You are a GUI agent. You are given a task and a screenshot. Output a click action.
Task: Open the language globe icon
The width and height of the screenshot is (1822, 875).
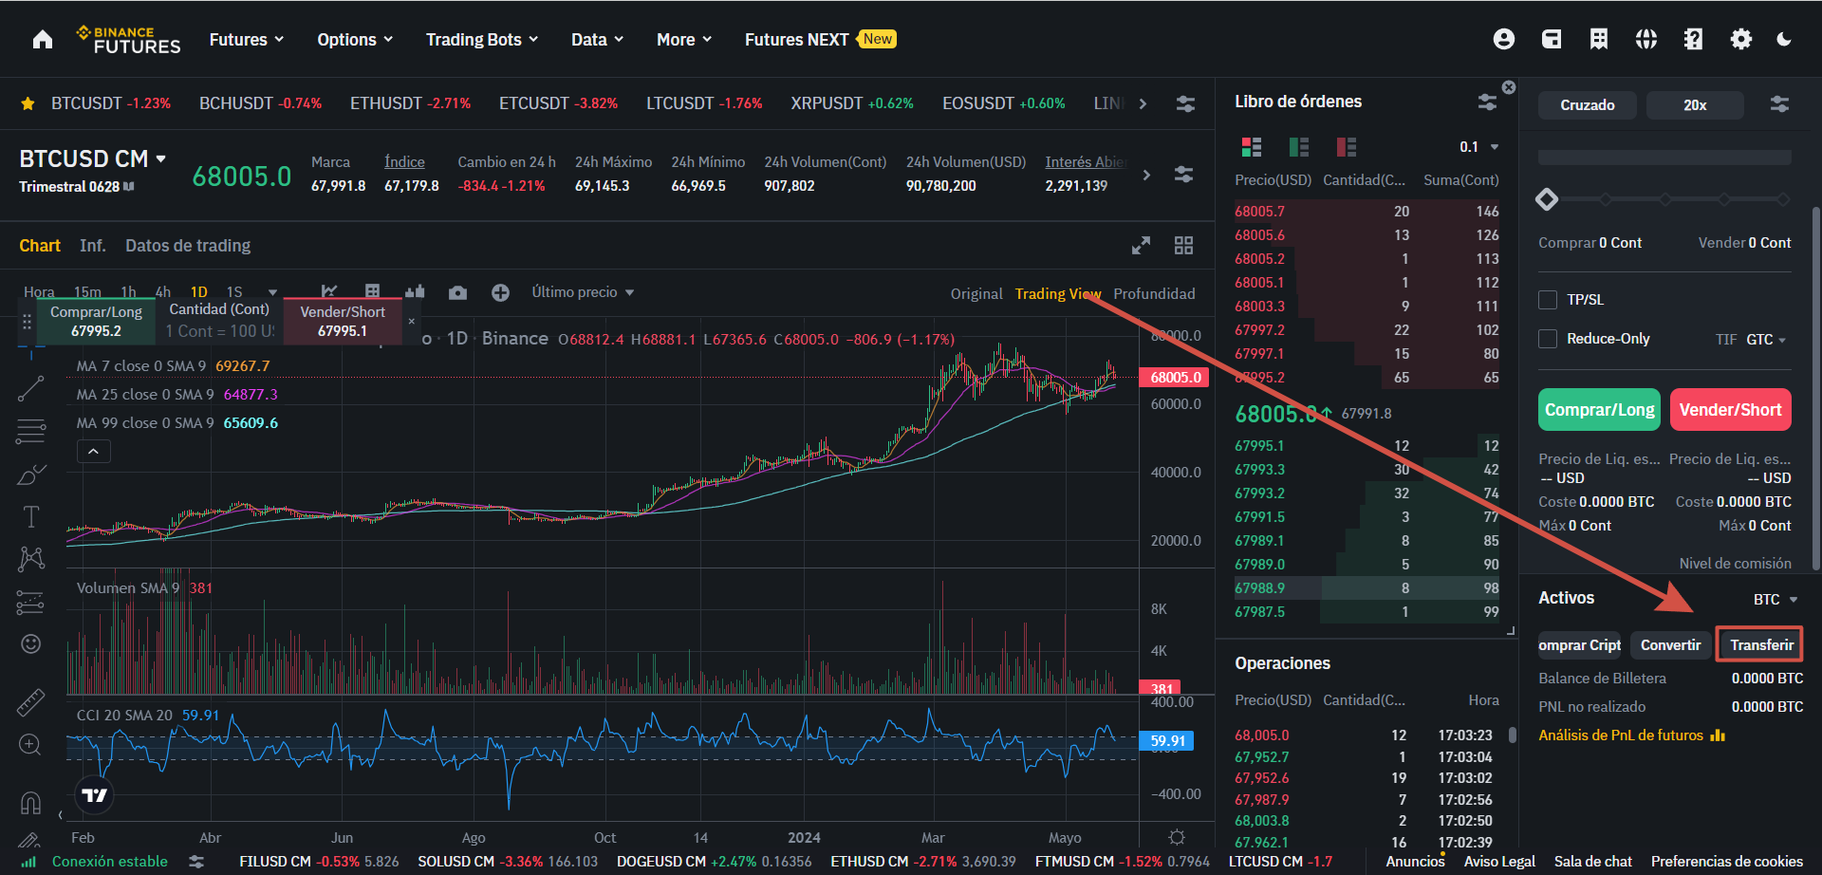click(x=1646, y=39)
